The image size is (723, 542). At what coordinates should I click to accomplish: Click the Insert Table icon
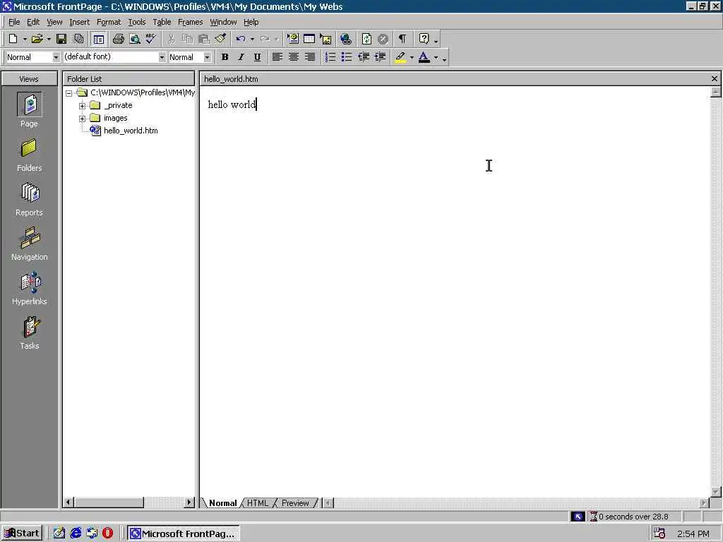(x=309, y=40)
